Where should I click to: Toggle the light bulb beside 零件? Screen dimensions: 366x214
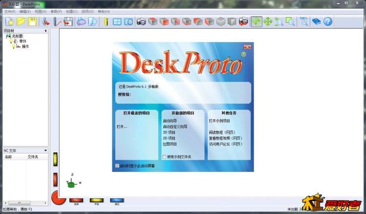click(x=11, y=42)
